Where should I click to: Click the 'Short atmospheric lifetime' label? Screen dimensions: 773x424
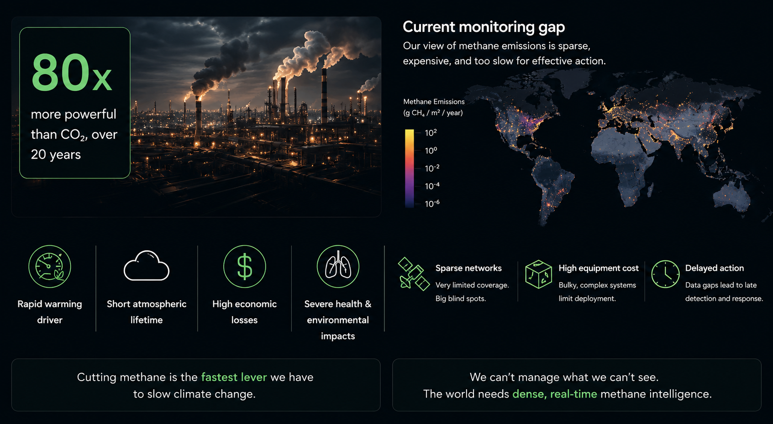pyautogui.click(x=147, y=312)
